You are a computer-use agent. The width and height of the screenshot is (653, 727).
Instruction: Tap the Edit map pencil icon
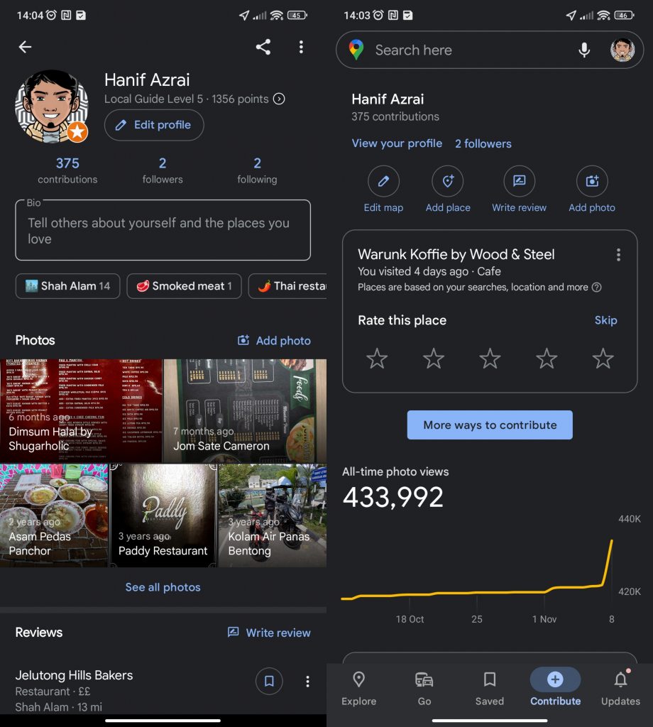click(383, 181)
